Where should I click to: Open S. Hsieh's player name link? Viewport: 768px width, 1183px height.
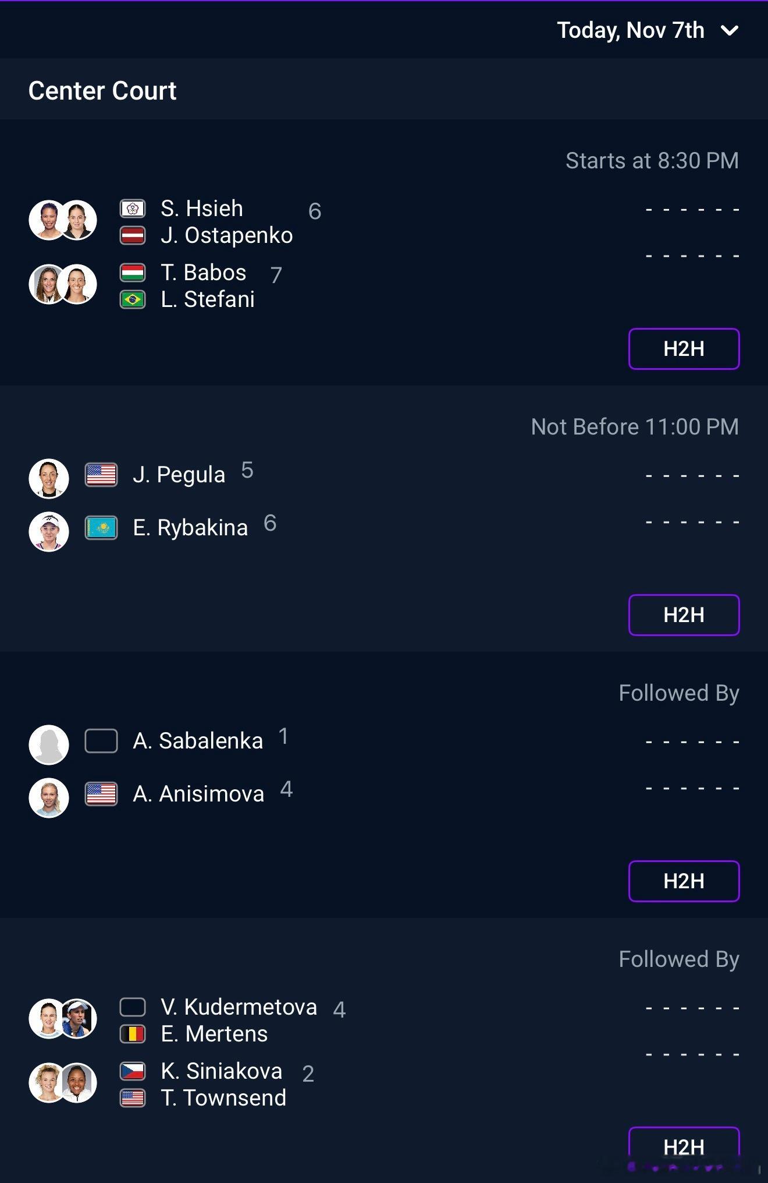(201, 209)
